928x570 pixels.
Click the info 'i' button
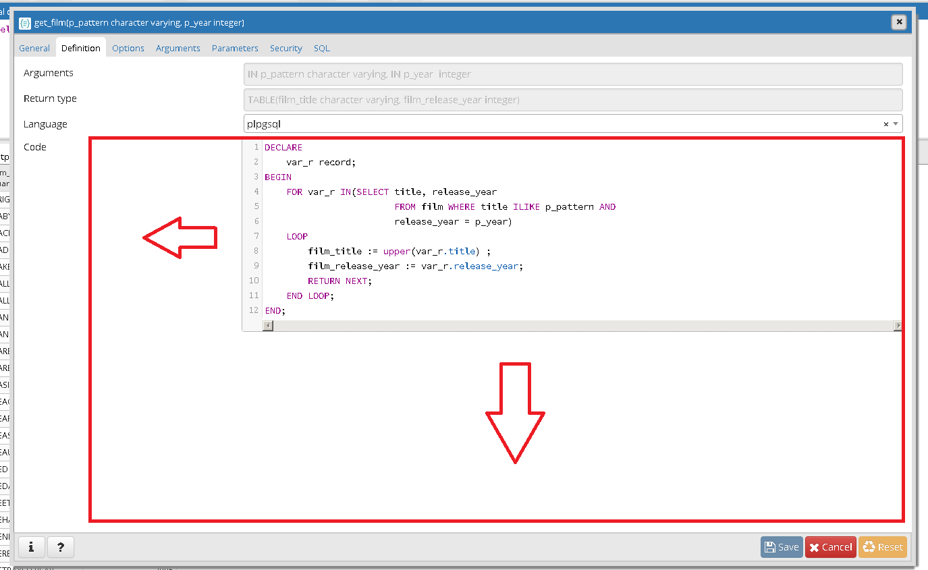31,547
